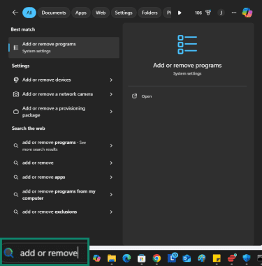
Task: Click the devices headset icon
Action: [16, 80]
